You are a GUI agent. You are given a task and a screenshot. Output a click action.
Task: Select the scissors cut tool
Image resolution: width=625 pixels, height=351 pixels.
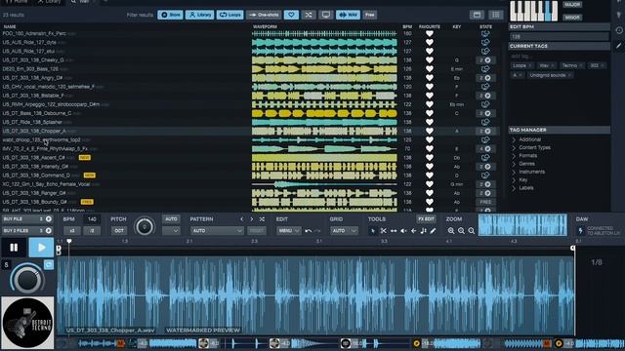(x=383, y=231)
